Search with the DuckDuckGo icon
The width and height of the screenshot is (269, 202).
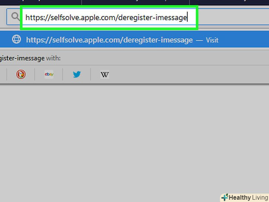[21, 74]
